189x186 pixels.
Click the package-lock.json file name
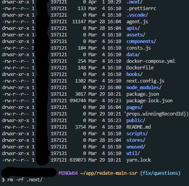tap(150, 101)
